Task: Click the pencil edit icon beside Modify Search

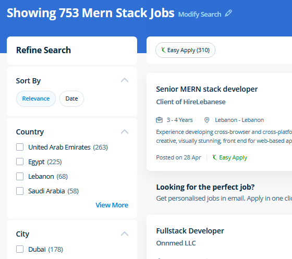Action: [x=228, y=14]
